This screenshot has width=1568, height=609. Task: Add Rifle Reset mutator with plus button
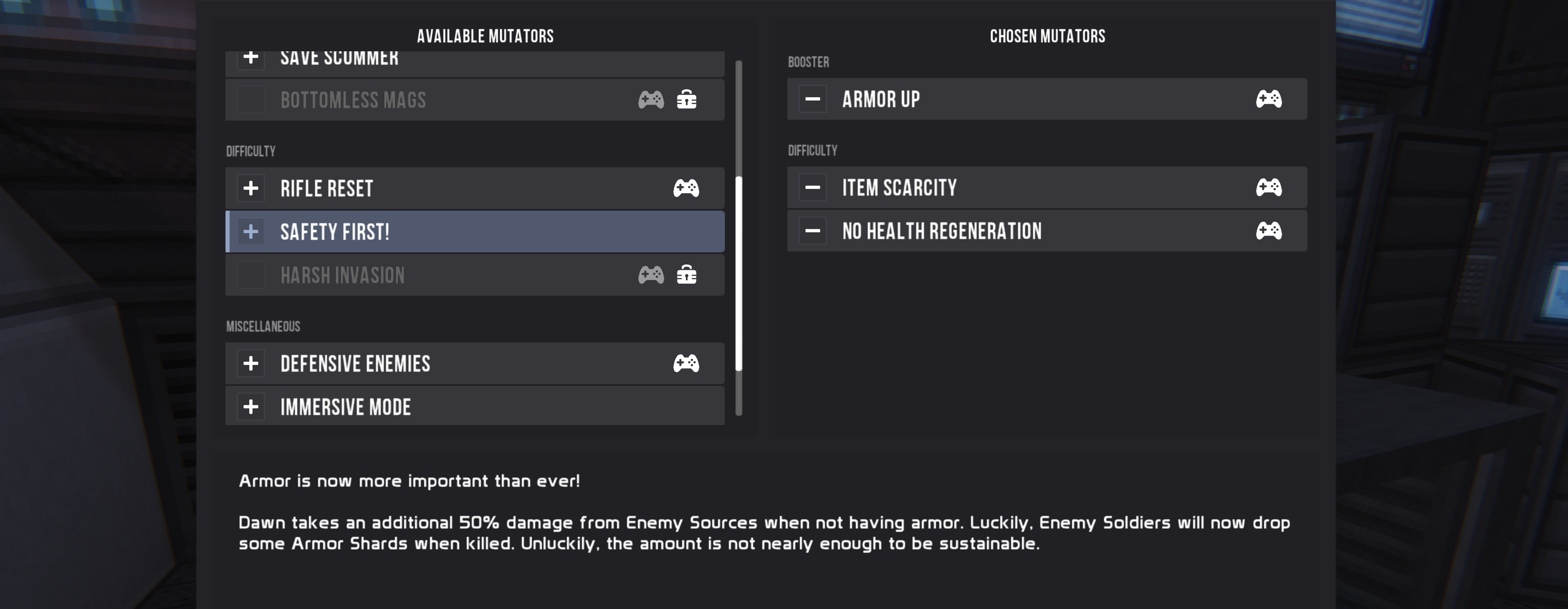[251, 188]
